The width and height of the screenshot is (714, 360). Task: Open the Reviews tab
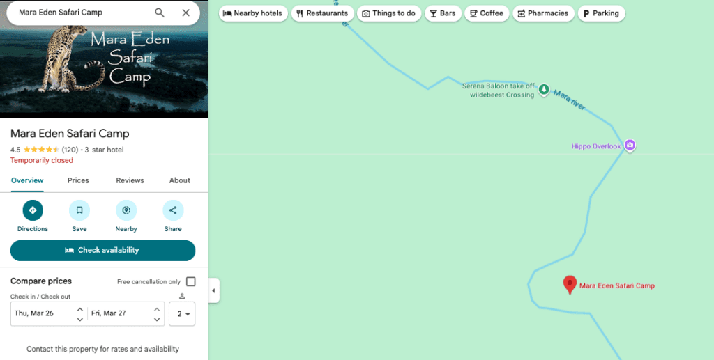pyautogui.click(x=130, y=180)
